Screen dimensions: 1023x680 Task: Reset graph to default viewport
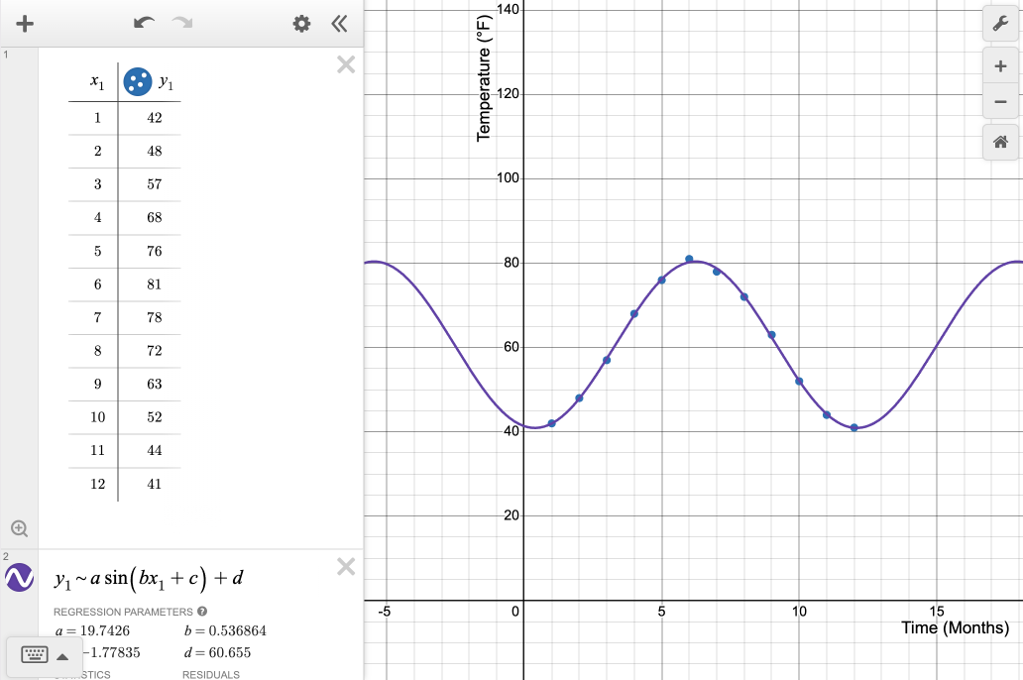[x=1000, y=143]
